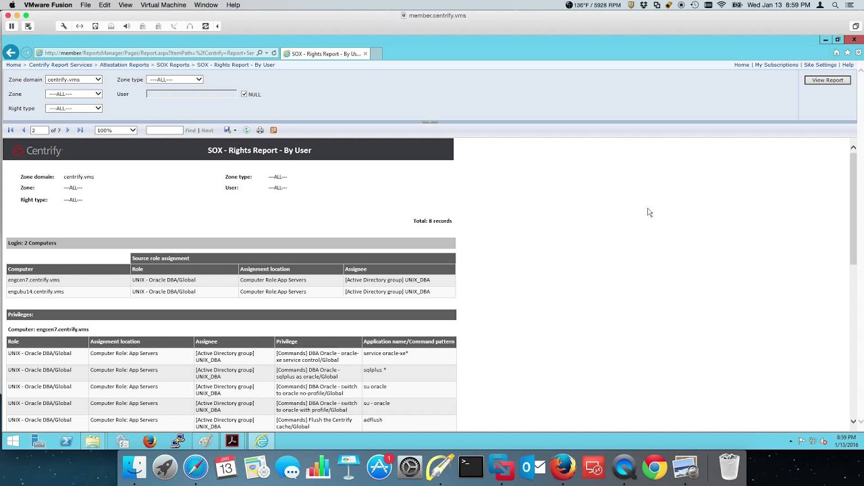Open Finder in the macOS Dock
Screen dimensions: 864x486
135,467
